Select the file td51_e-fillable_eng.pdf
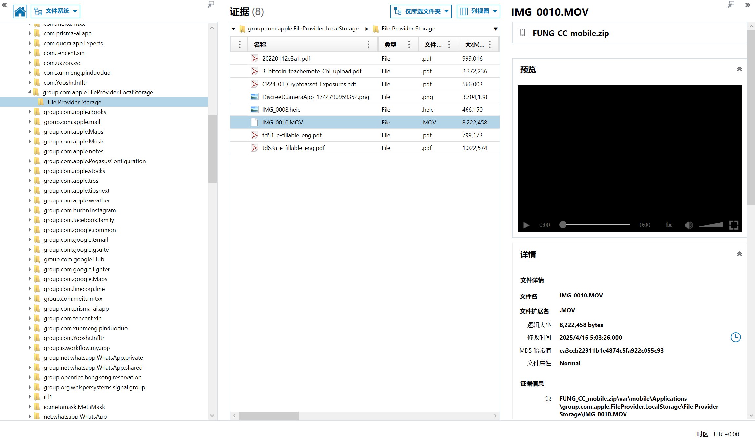The width and height of the screenshot is (755, 439). click(292, 135)
